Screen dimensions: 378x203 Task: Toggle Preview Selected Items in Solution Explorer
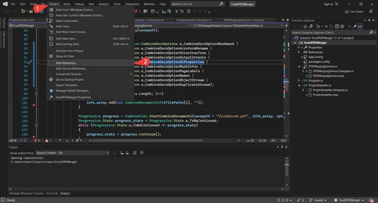tap(360, 27)
